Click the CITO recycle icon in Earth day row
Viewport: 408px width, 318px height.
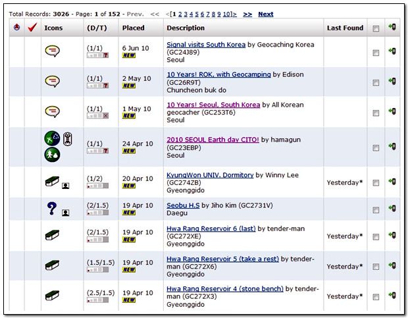click(x=52, y=138)
